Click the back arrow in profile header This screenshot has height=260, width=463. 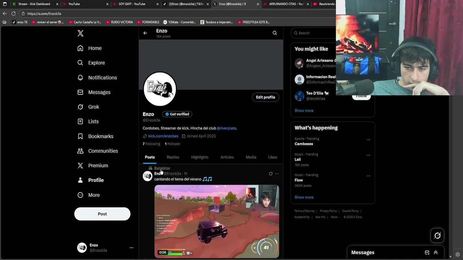145,33
